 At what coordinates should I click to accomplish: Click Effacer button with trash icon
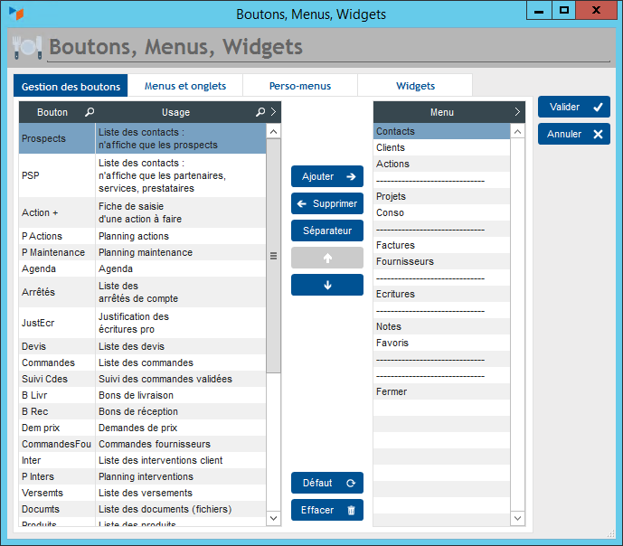click(x=326, y=510)
